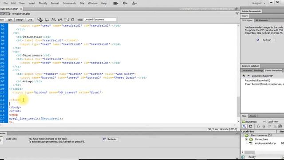Click Refresh button in Properties panel
Image resolution: width=284 pixels, height=160 pixels.
click(110, 139)
